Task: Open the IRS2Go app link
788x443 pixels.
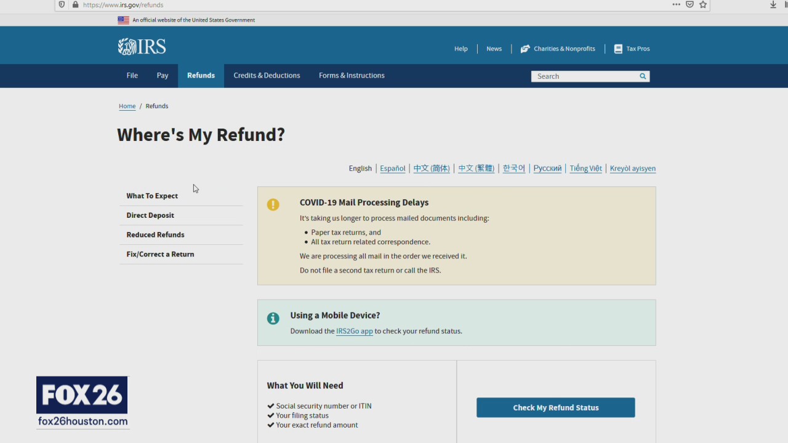Action: click(x=354, y=331)
